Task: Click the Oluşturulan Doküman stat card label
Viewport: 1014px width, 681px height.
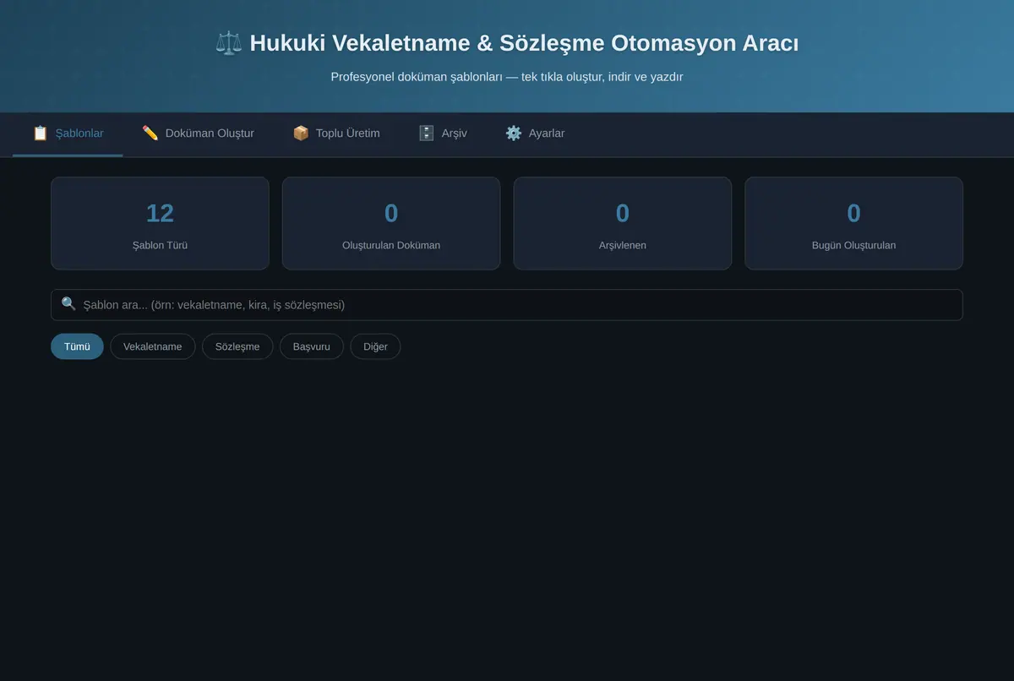Action: 391,245
